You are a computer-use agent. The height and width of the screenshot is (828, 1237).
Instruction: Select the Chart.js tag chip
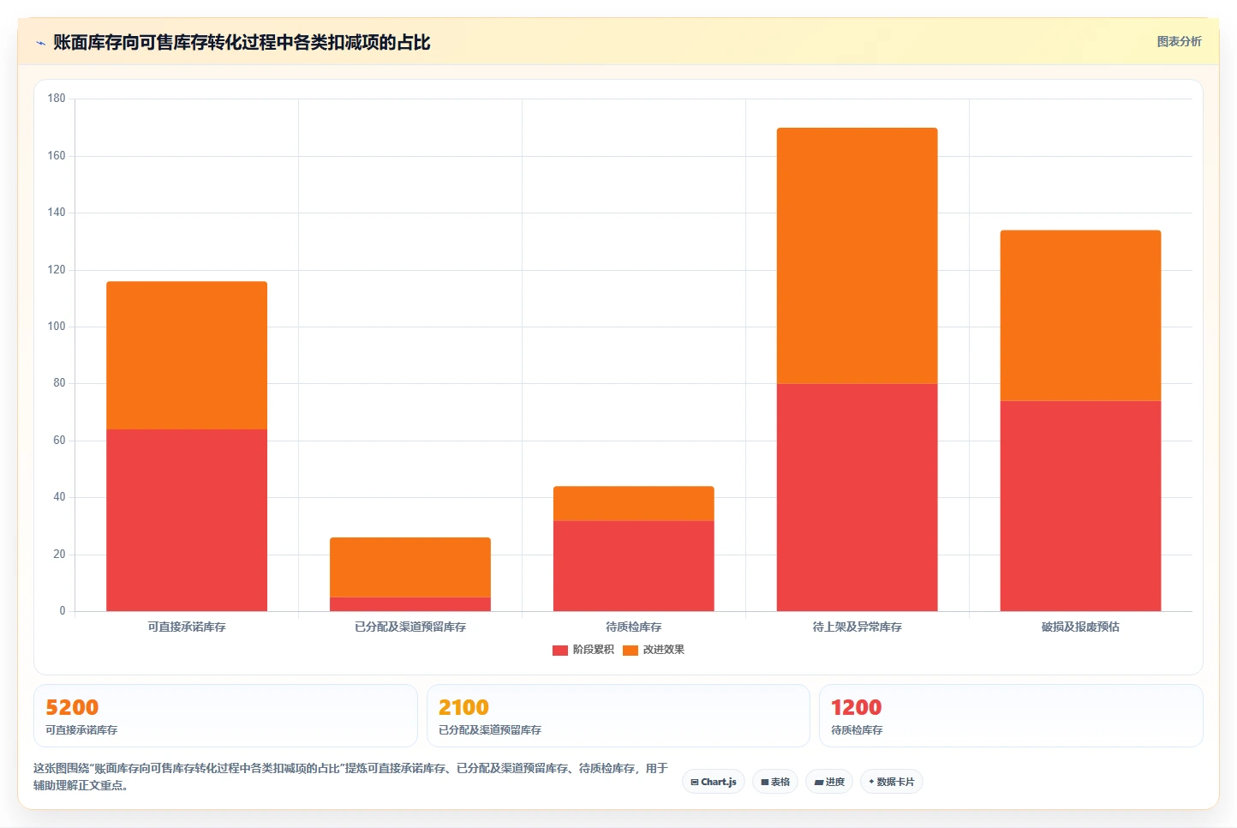click(714, 782)
